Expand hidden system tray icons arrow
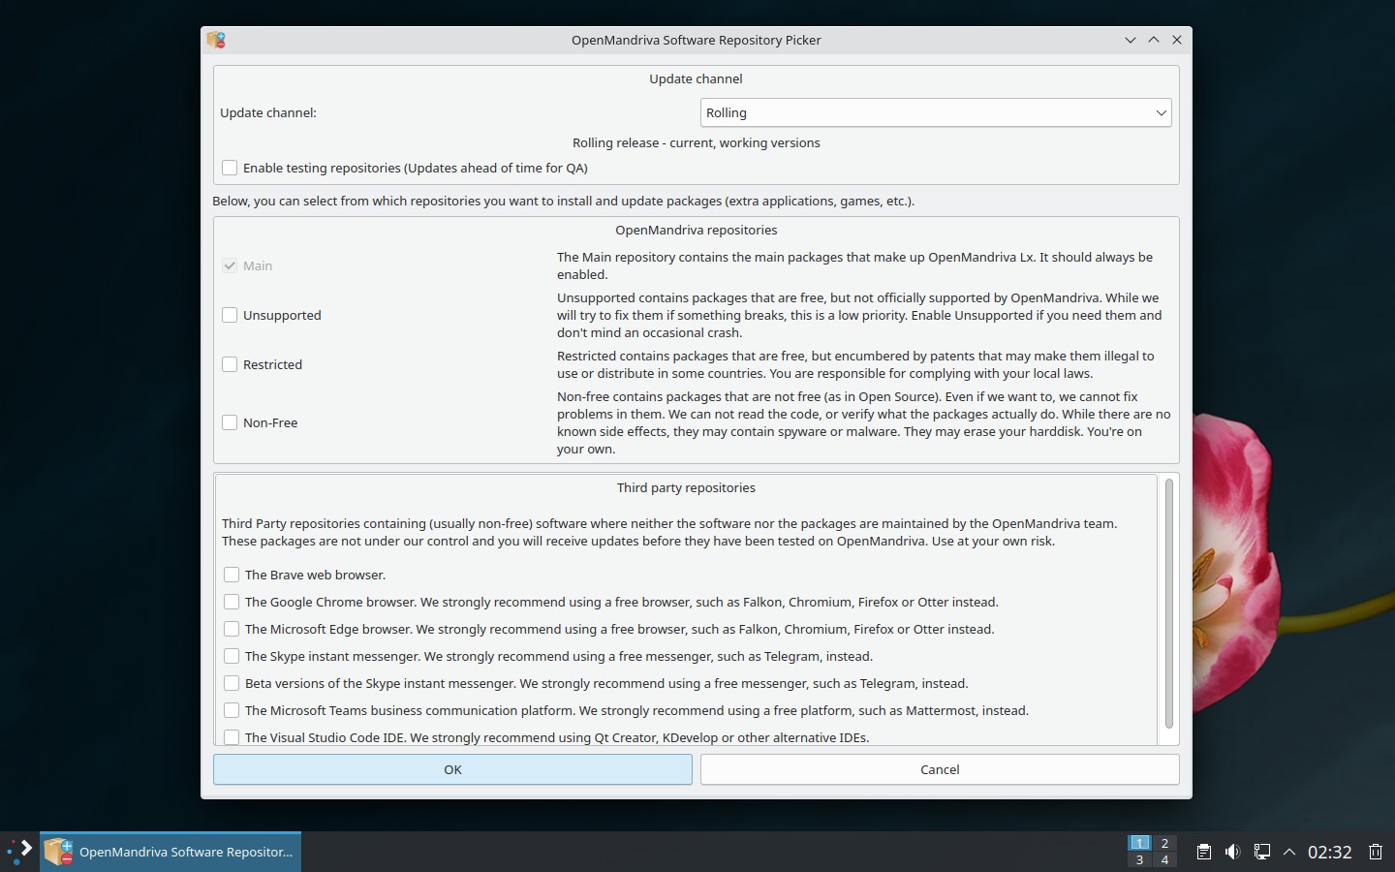The image size is (1395, 872). (x=1289, y=852)
